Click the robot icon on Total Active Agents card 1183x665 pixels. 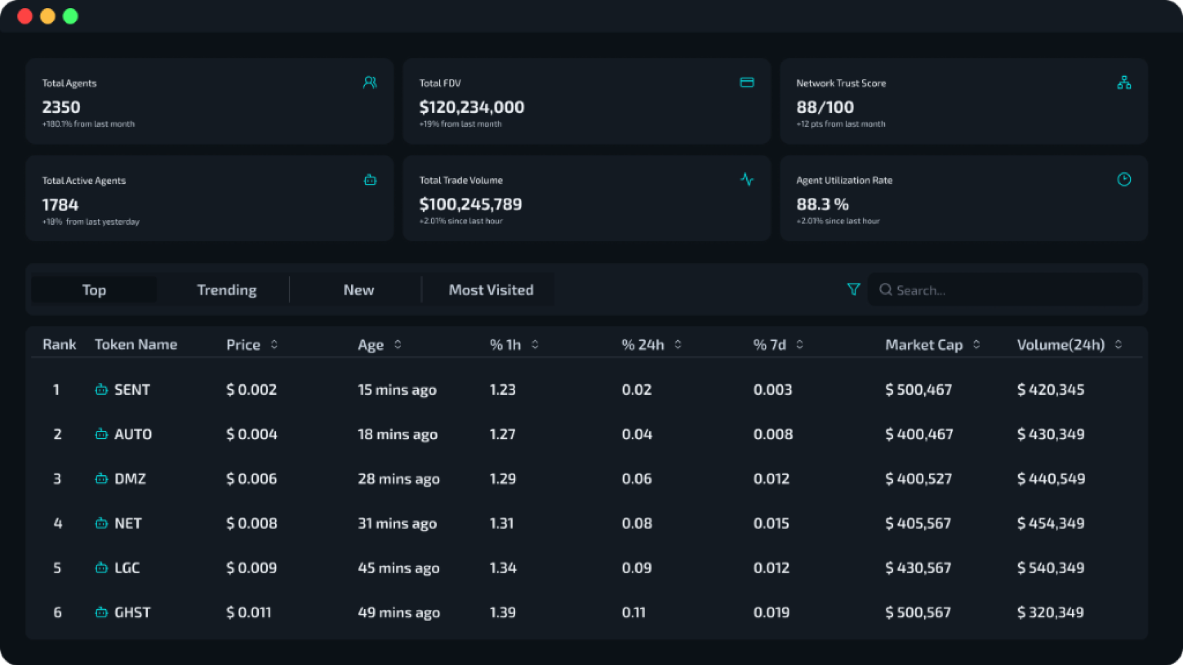point(370,180)
